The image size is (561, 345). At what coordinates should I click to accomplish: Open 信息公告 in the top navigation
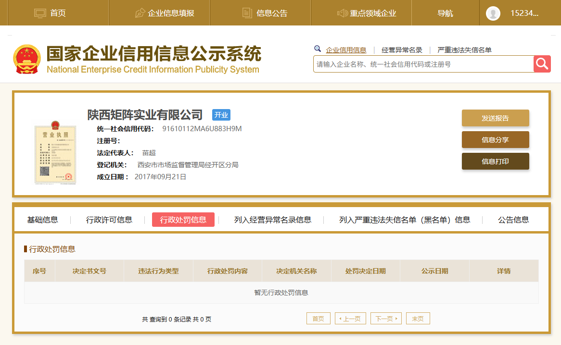tap(272, 13)
